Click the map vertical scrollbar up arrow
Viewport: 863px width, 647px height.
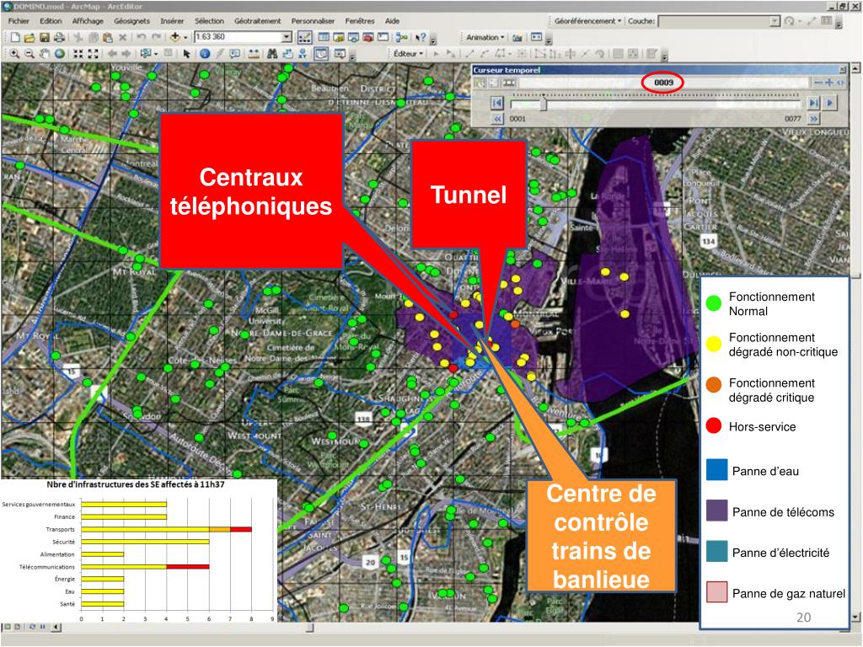point(855,68)
